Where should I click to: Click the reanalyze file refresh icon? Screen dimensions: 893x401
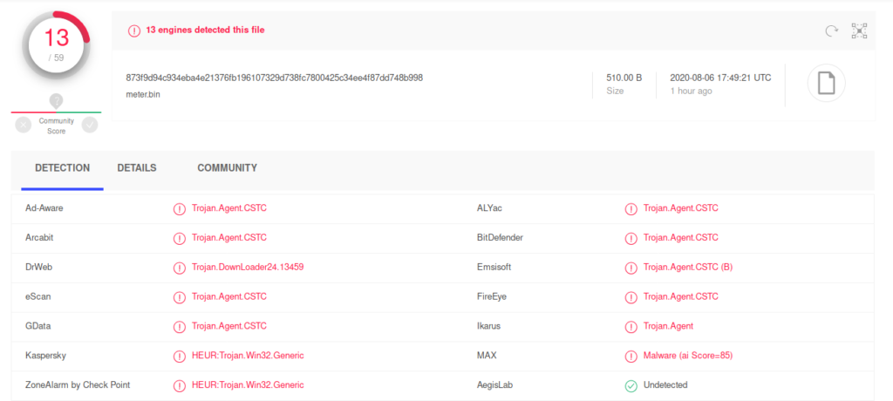(832, 31)
